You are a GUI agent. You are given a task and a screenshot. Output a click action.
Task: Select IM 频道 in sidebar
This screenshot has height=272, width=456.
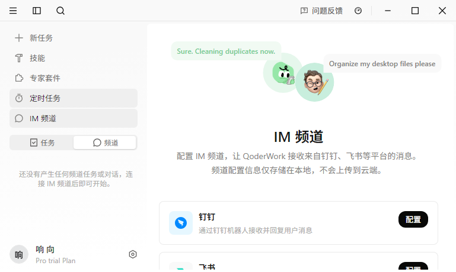coord(74,118)
